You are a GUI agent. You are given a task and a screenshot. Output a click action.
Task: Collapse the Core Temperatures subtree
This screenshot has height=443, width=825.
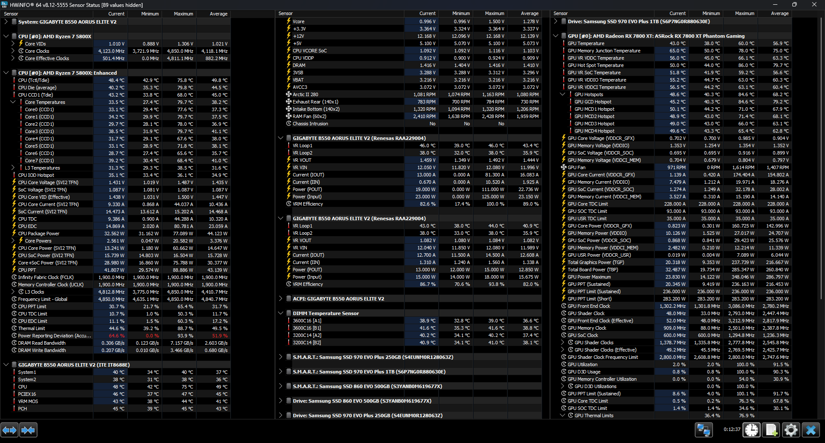13,102
